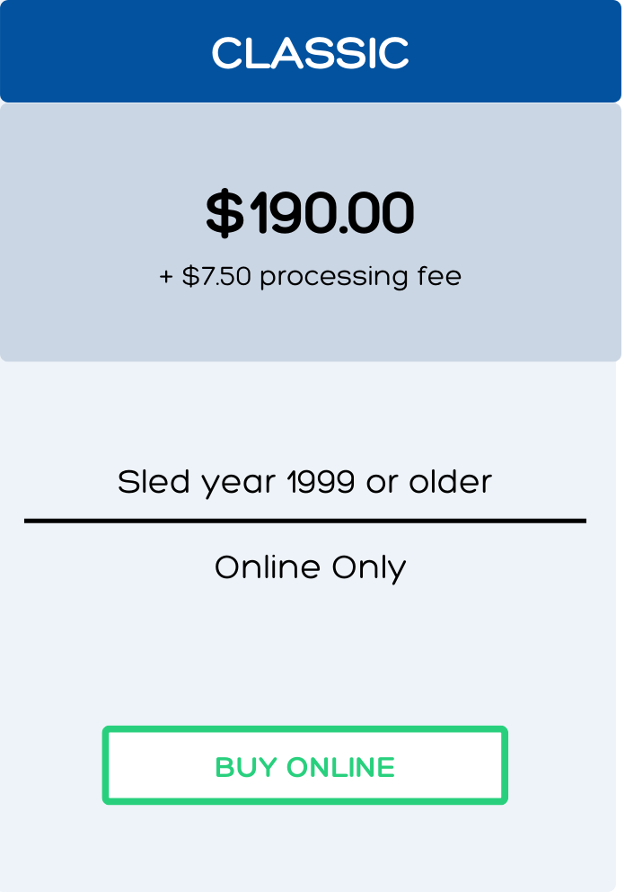Click the dollar sign in the $190.00 price
625x892 pixels.
coord(225,213)
